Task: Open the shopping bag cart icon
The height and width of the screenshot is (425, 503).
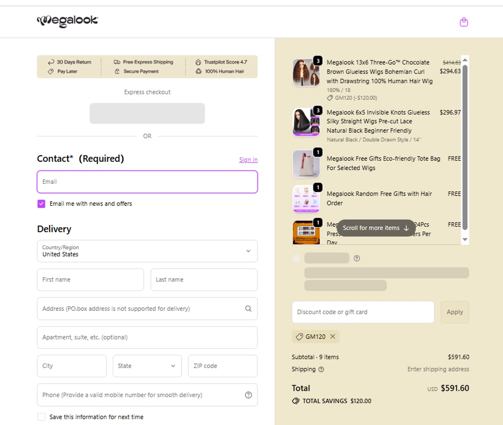Action: [464, 22]
